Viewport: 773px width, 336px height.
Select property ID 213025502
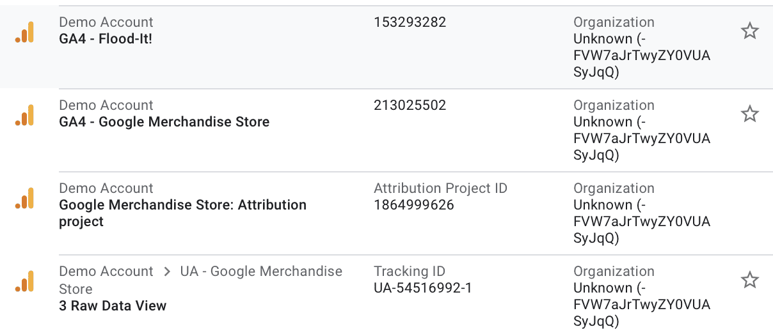coord(410,105)
